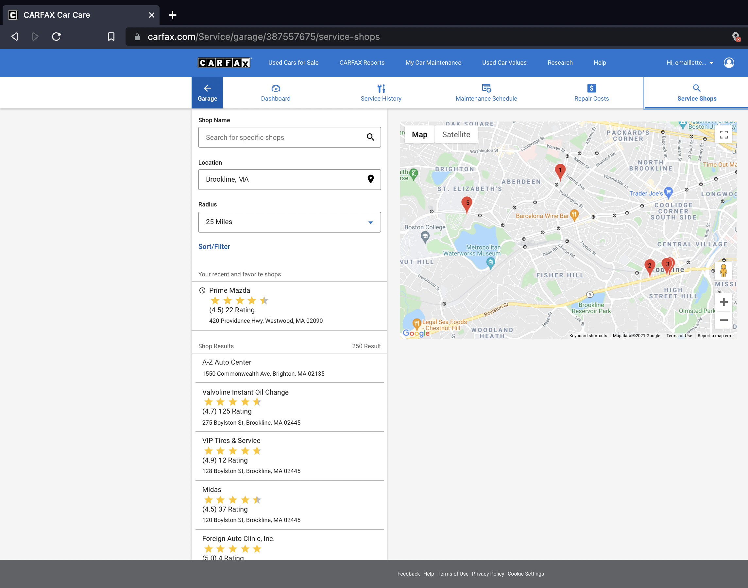This screenshot has height=588, width=748.
Task: Open the A-Z Auto Center result
Action: coord(289,368)
